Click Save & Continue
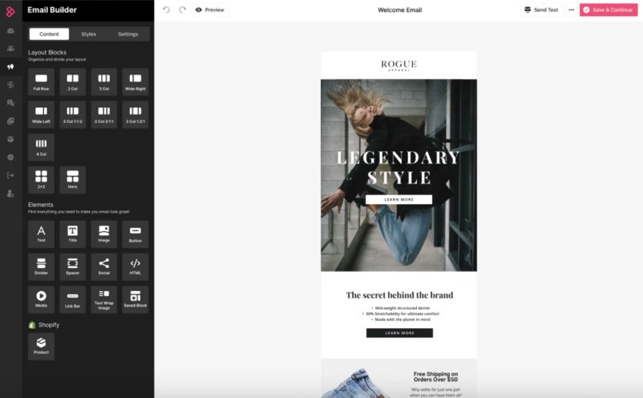Screen dimensions: 643x398 [x=608, y=10]
